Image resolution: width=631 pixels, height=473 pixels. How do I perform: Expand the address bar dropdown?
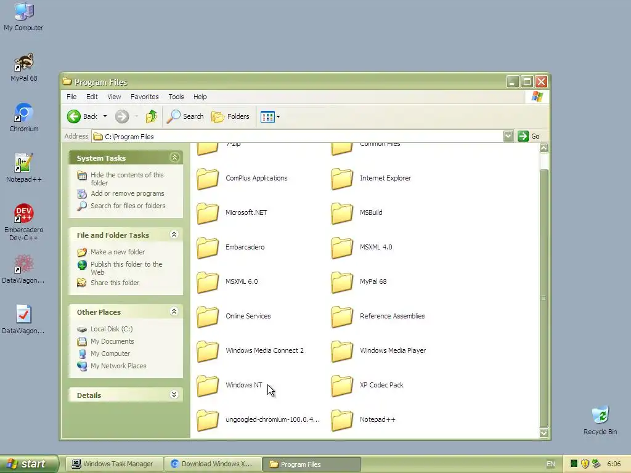(x=508, y=136)
